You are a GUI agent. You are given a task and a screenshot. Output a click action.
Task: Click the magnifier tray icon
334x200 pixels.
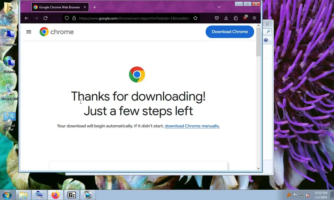click(x=289, y=195)
